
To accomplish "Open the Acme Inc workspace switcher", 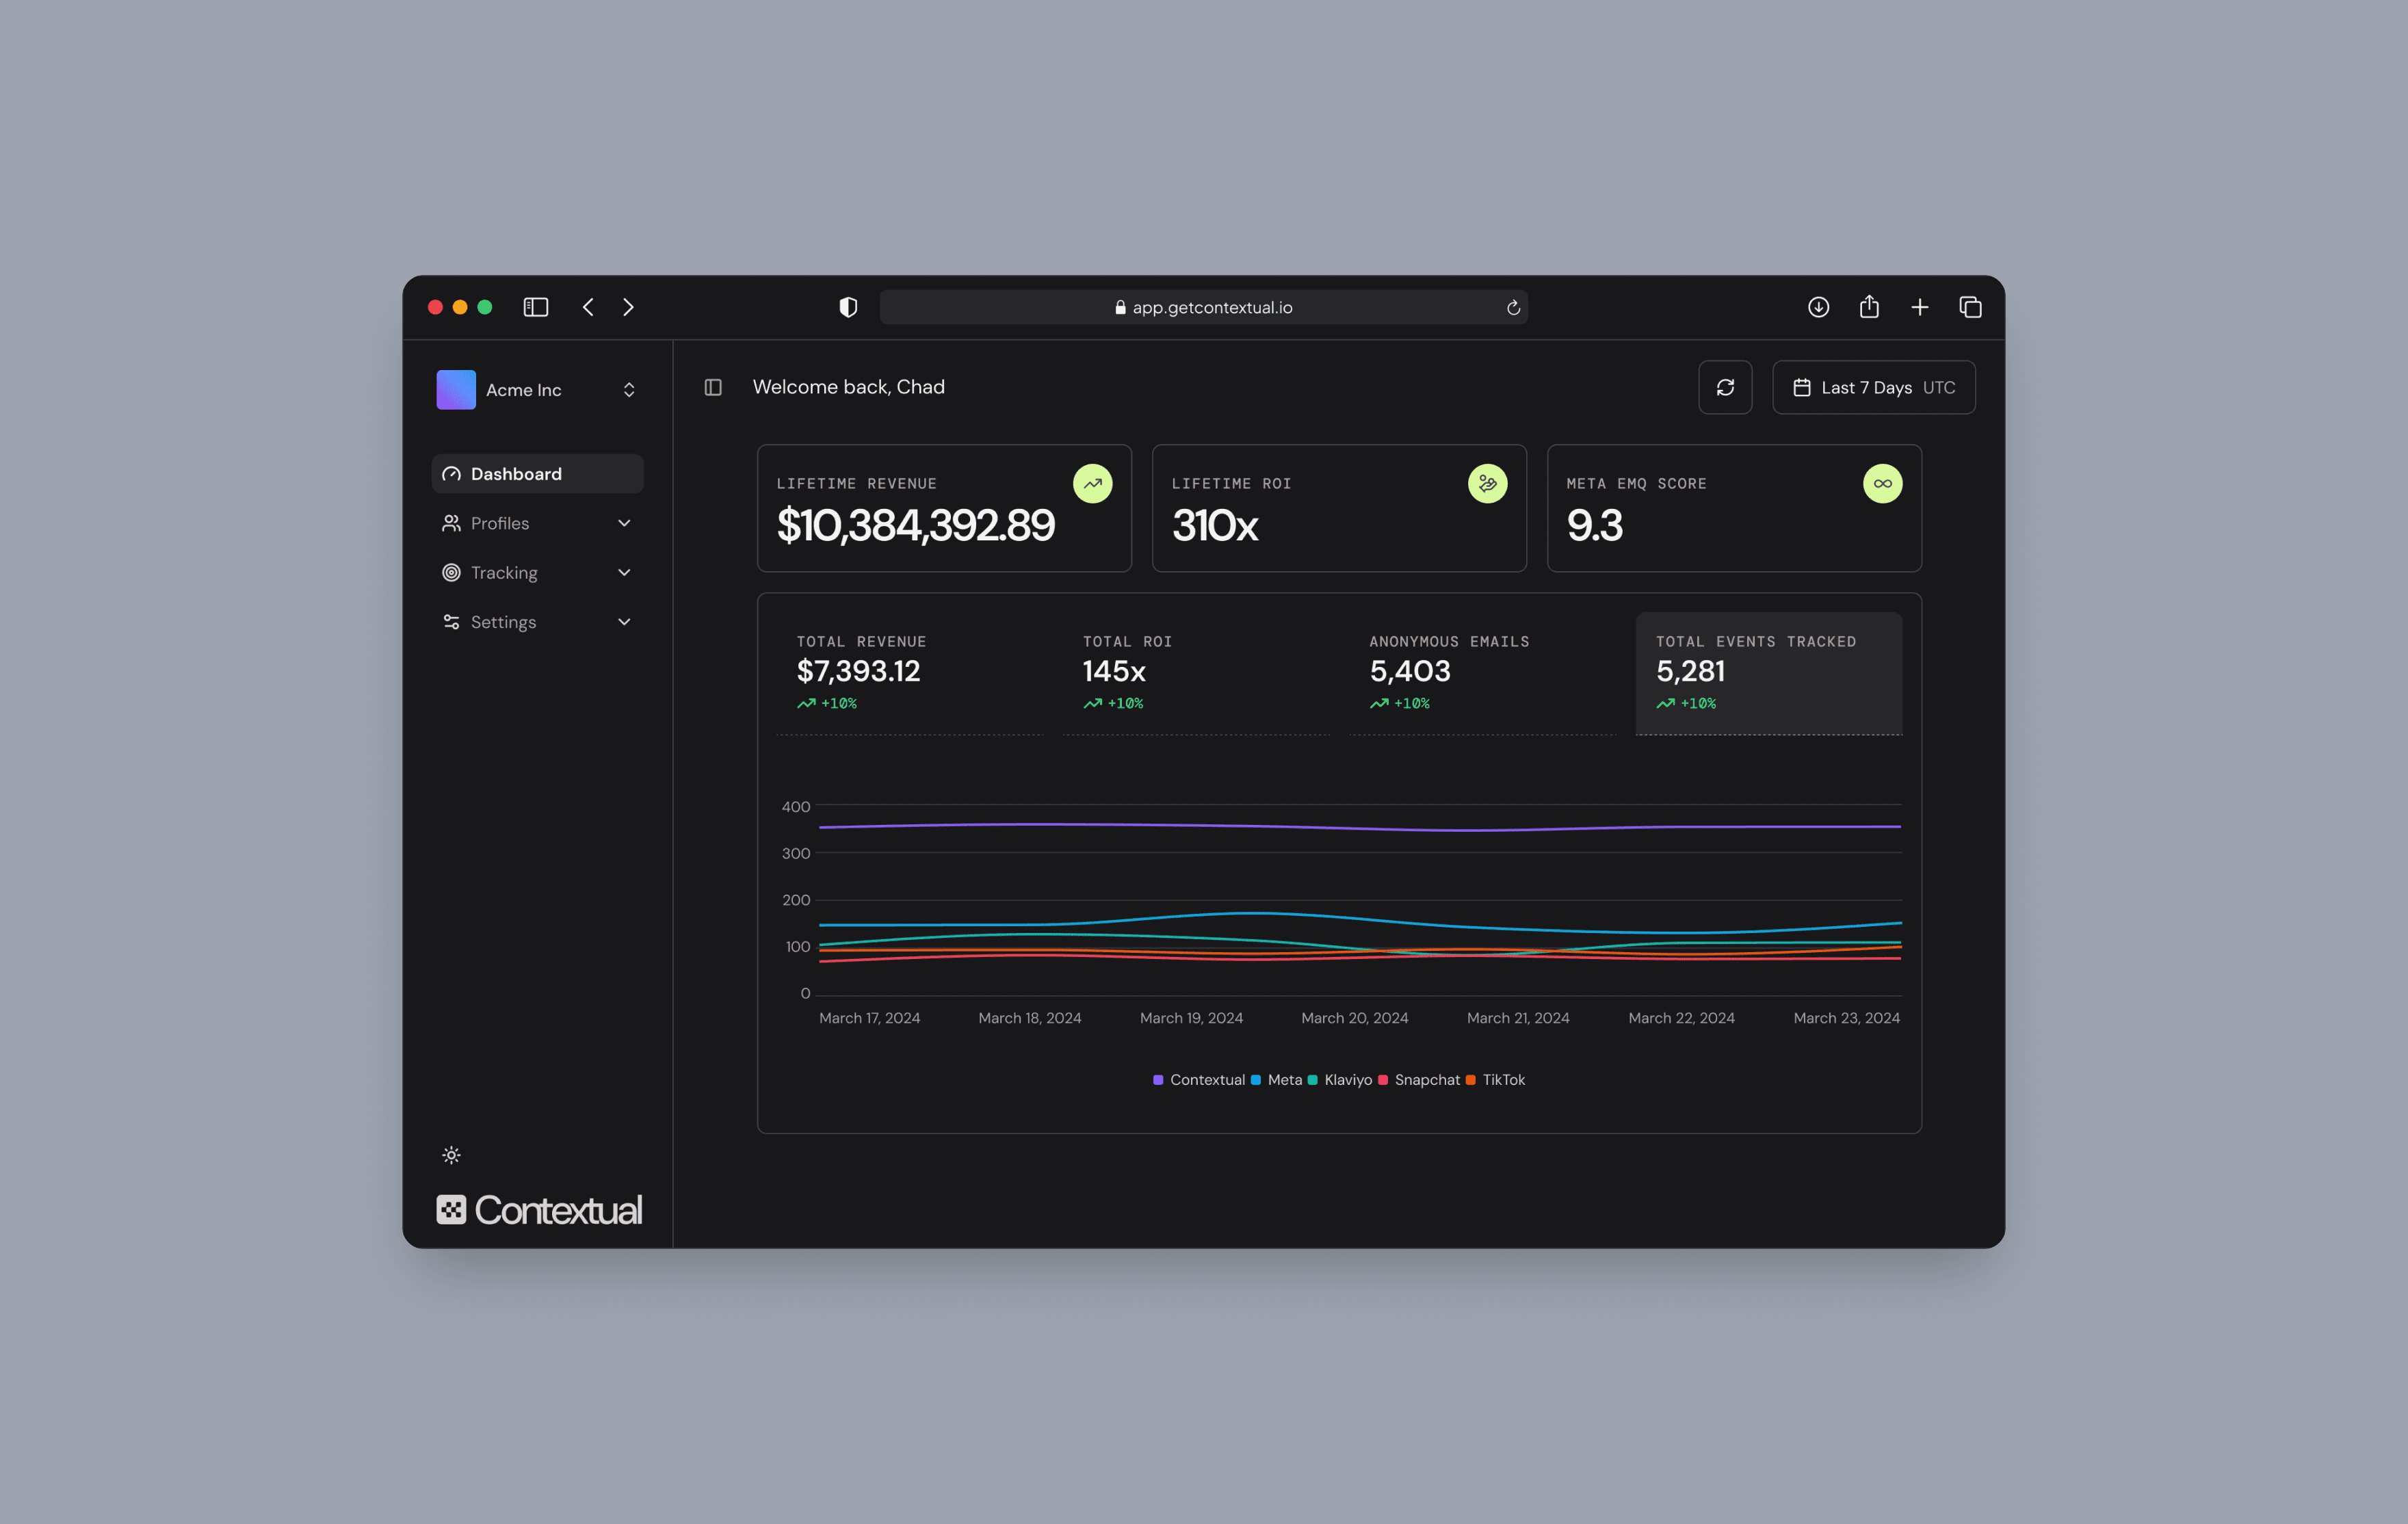I will coord(537,390).
